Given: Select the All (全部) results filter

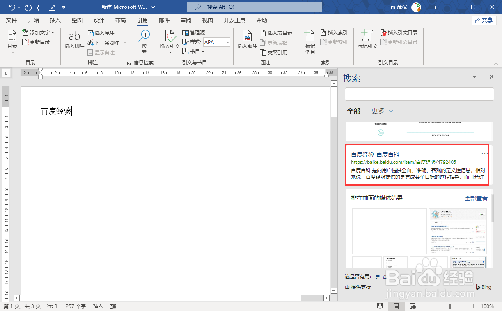Looking at the screenshot, I should tap(353, 111).
